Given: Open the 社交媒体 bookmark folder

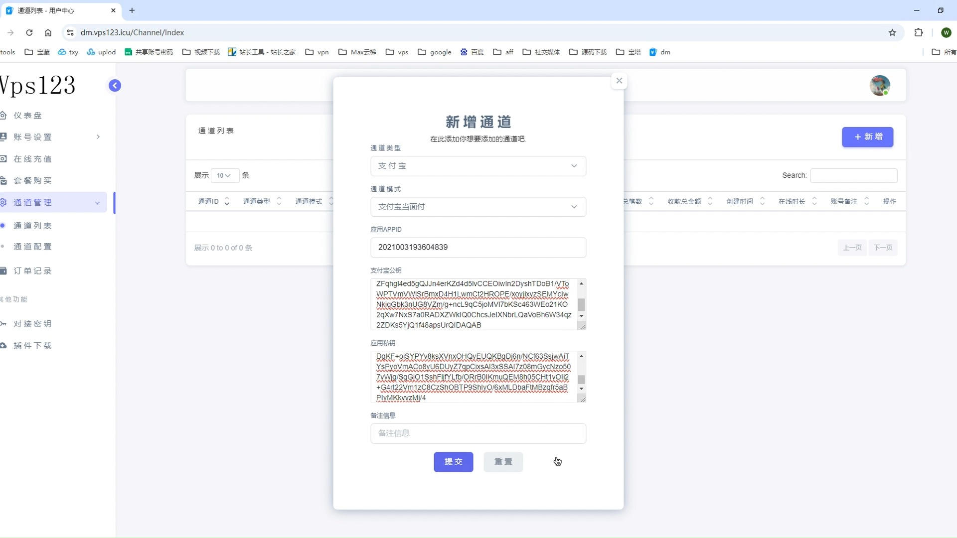Looking at the screenshot, I should pyautogui.click(x=541, y=52).
